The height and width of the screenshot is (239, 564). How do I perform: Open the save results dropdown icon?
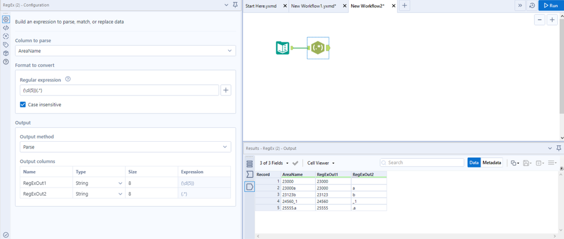527,163
